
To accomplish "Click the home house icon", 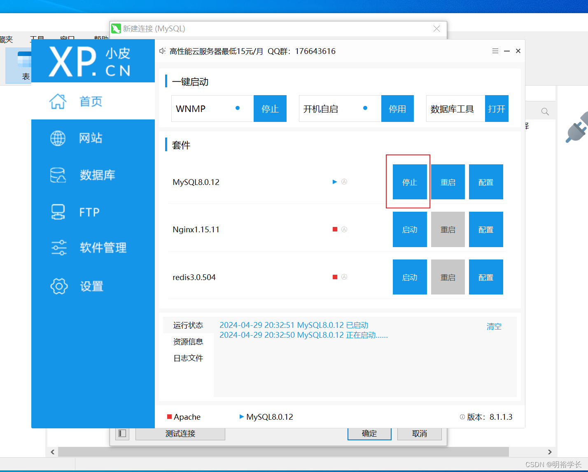I will tap(58, 101).
